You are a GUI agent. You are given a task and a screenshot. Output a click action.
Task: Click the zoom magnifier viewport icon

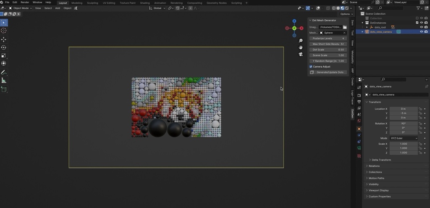click(x=301, y=41)
